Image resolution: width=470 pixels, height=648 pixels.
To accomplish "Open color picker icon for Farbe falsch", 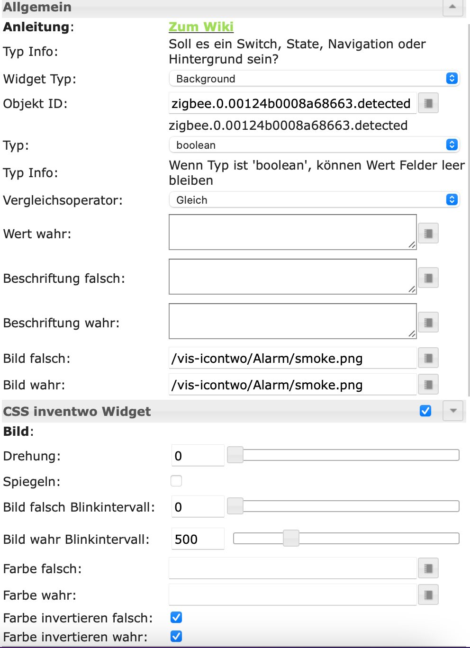I will click(x=428, y=568).
